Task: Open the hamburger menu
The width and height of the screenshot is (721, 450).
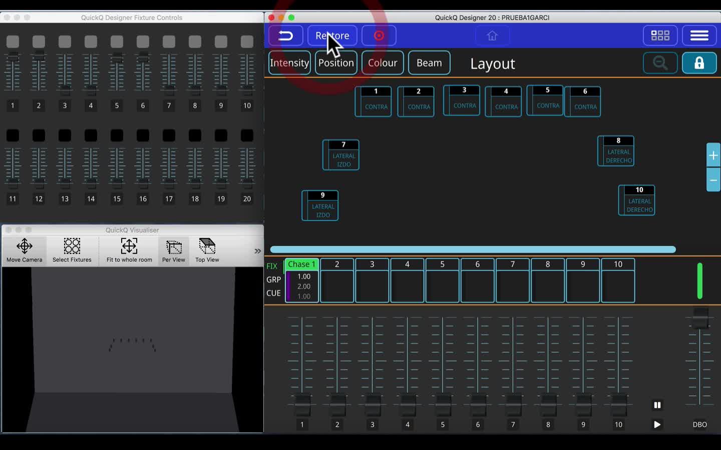Action: click(x=699, y=35)
